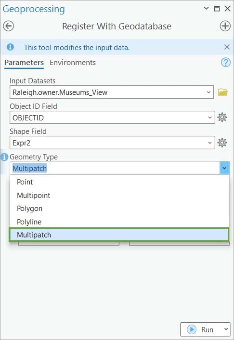Click the 'Input Datasets' label
234x340 pixels.
click(33, 81)
